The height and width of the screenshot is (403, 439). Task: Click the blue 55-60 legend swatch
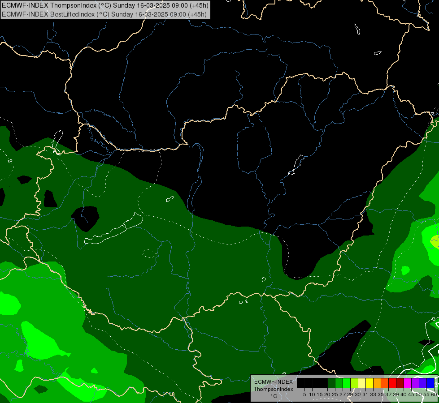tap(430, 383)
